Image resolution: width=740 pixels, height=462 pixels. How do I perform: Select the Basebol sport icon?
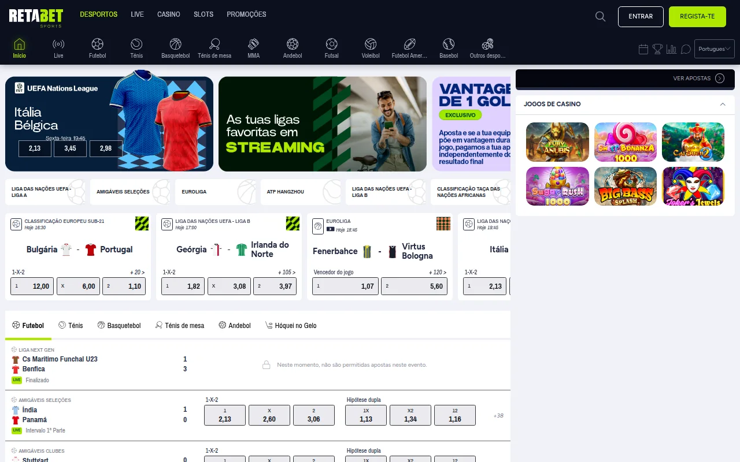tap(449, 44)
